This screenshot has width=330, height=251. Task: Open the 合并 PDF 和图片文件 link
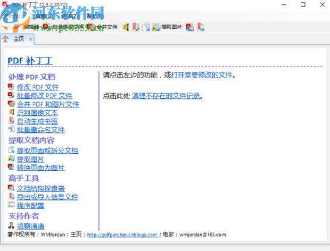point(48,104)
